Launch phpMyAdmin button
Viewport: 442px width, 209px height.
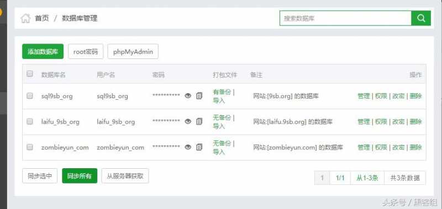pos(133,51)
